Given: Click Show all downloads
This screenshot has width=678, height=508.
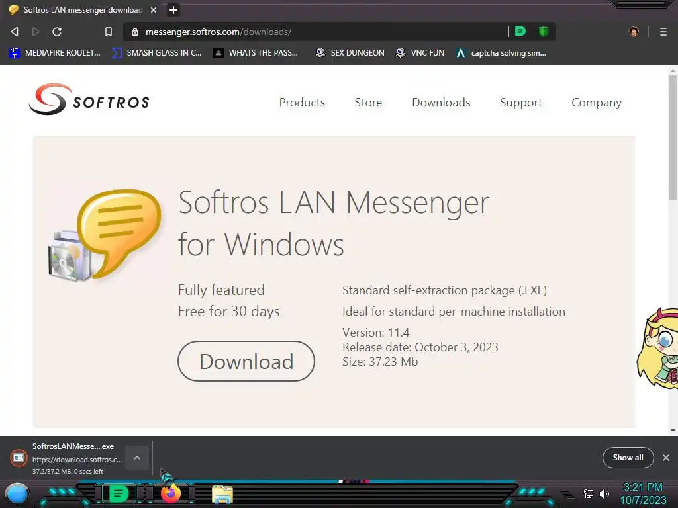Looking at the screenshot, I should [628, 458].
